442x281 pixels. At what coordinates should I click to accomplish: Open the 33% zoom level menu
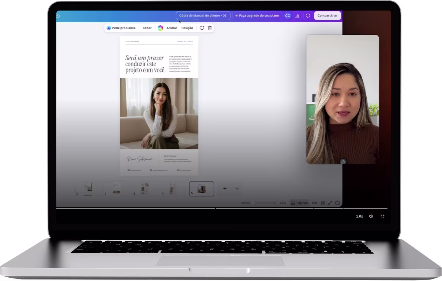pyautogui.click(x=283, y=203)
